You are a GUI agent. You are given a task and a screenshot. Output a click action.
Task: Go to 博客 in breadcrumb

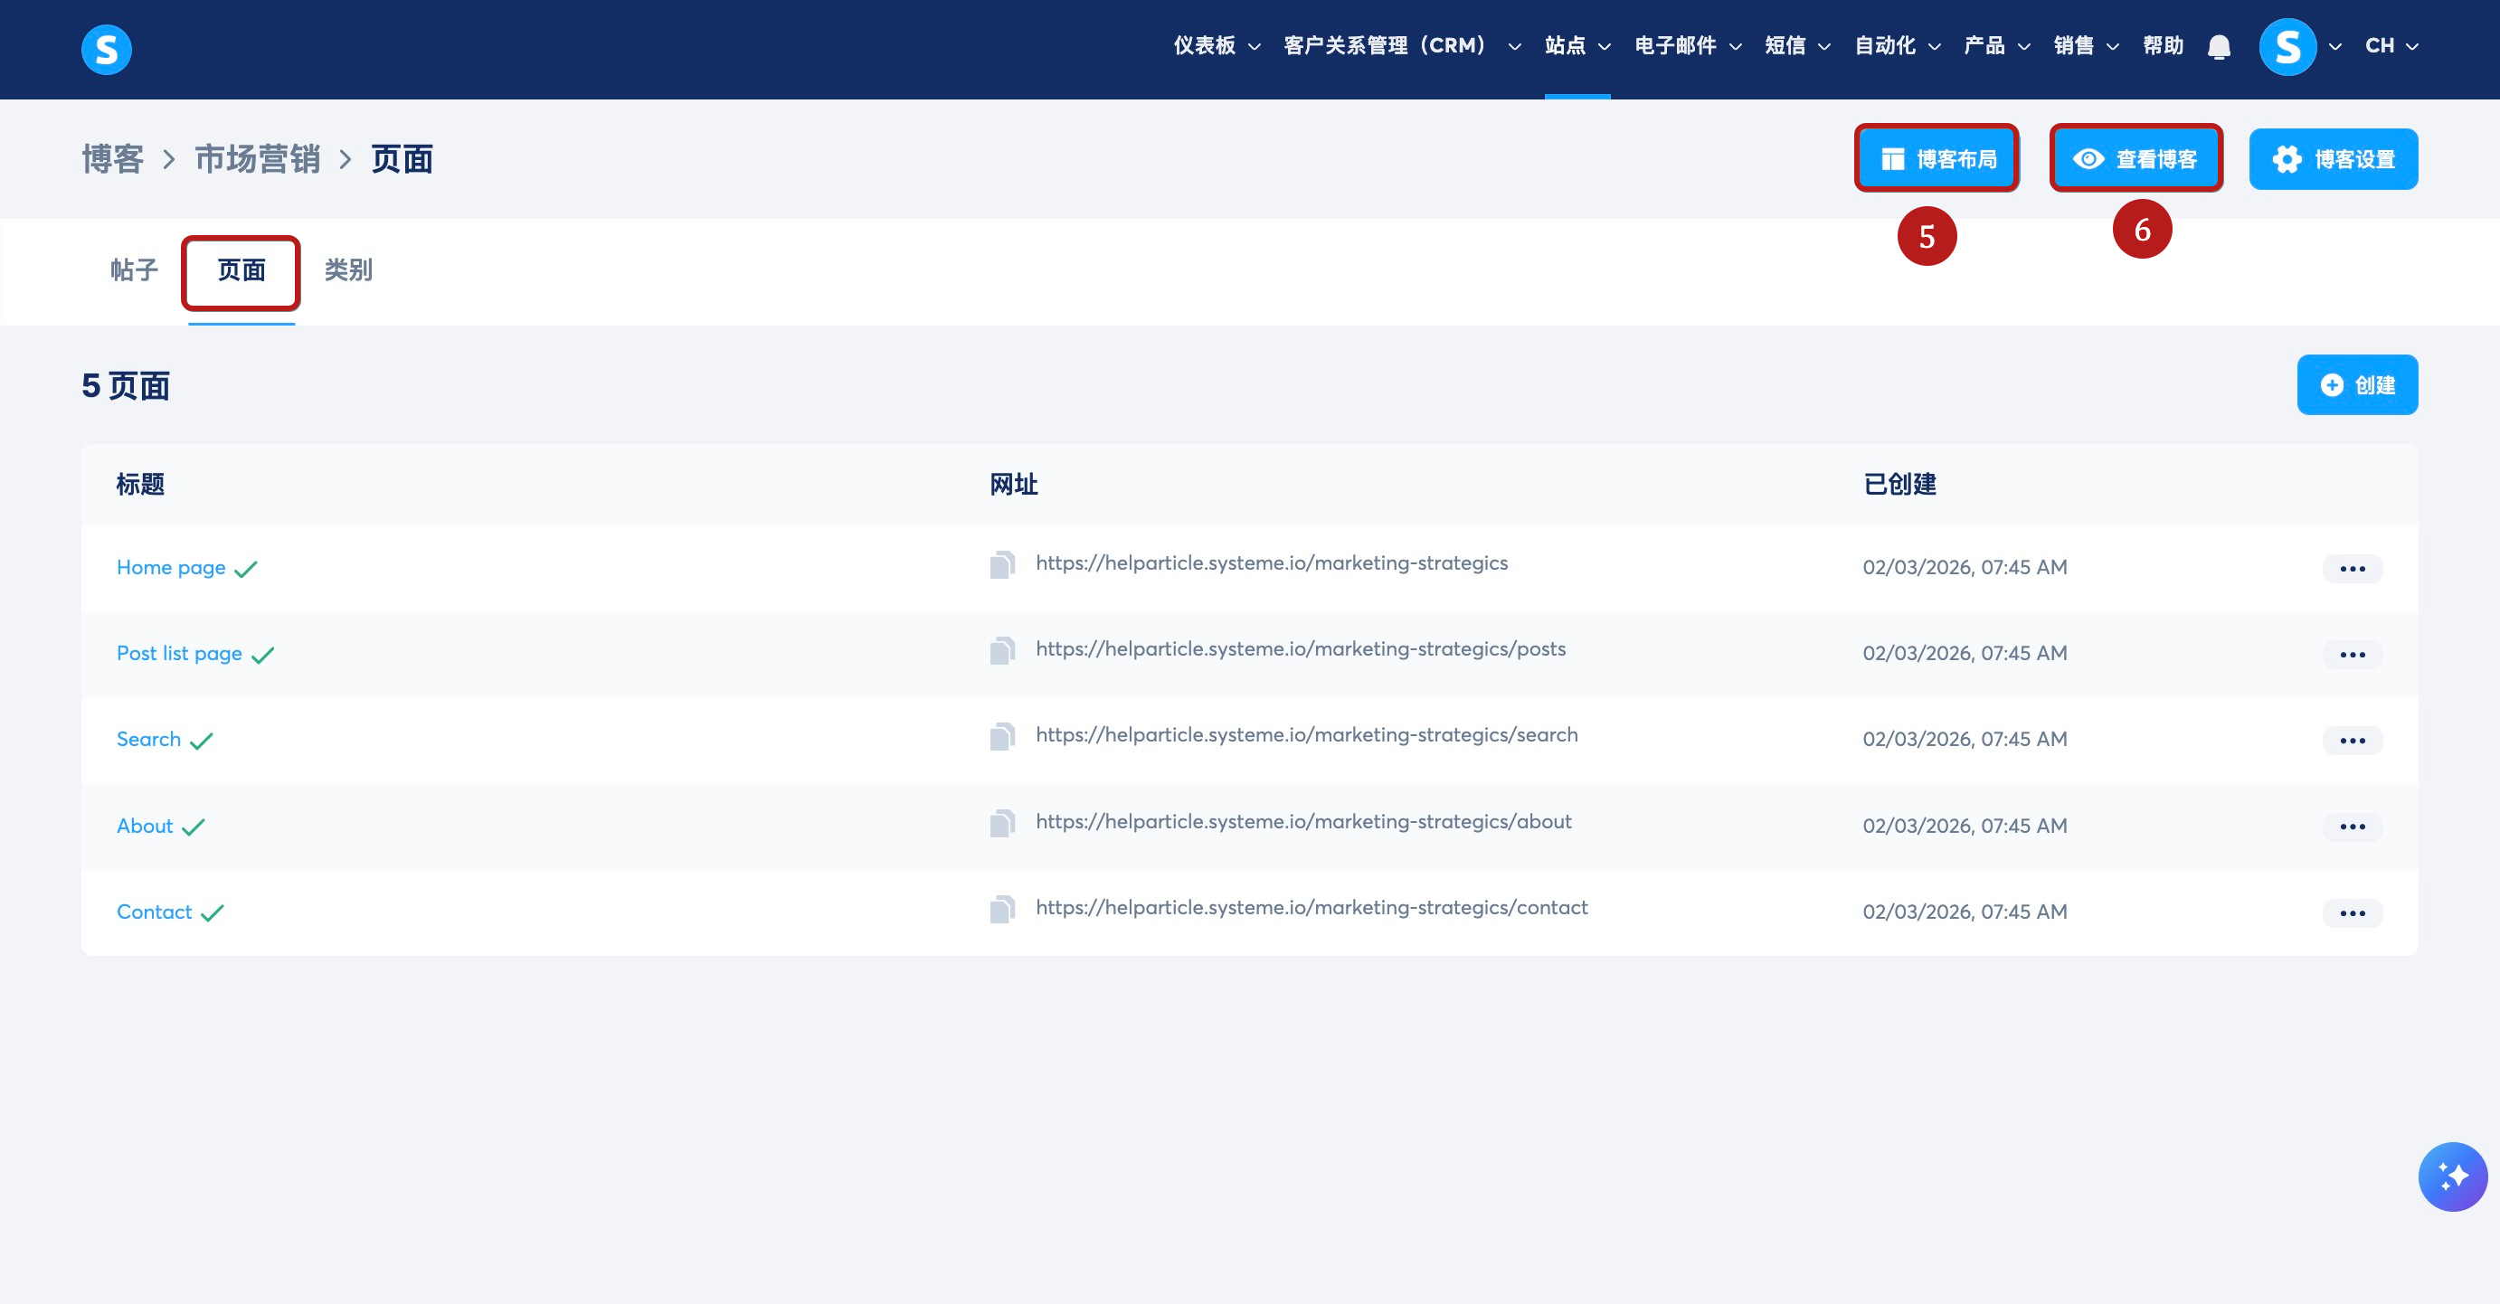pyautogui.click(x=112, y=159)
